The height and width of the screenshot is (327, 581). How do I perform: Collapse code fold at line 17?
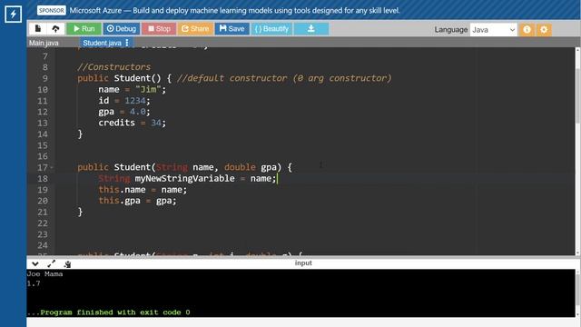click(52, 167)
